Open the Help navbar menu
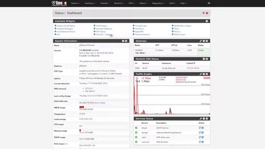 point(183,3)
